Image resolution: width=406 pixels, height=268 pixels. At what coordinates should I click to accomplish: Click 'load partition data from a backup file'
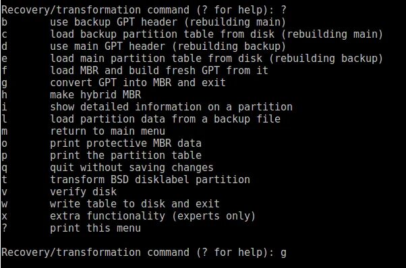coord(165,119)
